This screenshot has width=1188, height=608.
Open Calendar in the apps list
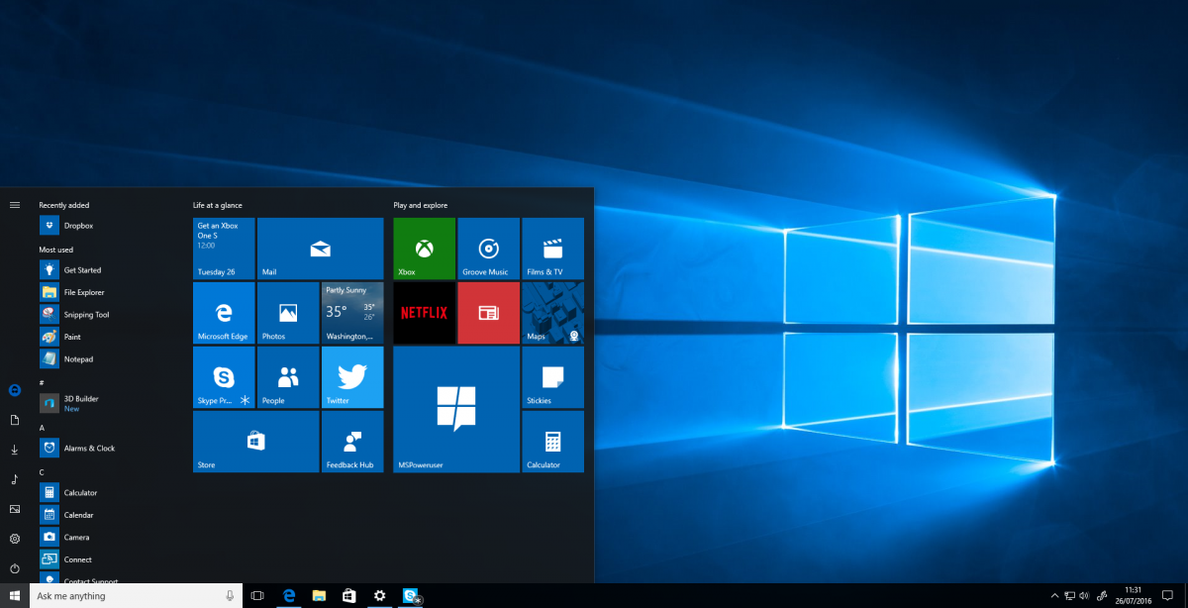coord(79,514)
